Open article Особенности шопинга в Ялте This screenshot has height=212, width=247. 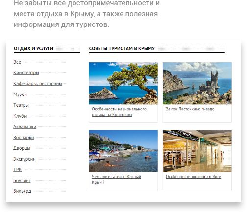(x=193, y=177)
